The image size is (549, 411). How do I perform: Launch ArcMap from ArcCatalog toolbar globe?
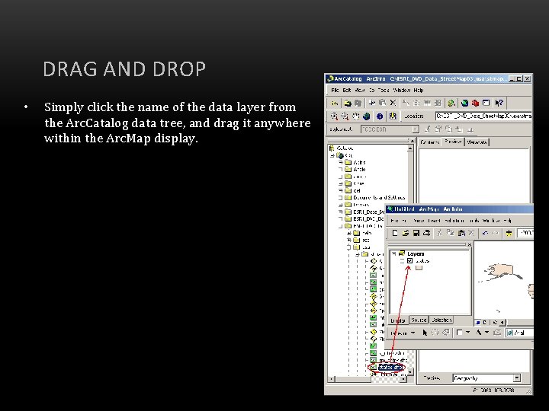point(464,103)
